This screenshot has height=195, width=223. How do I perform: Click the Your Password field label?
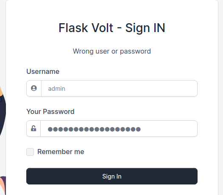[x=50, y=111]
